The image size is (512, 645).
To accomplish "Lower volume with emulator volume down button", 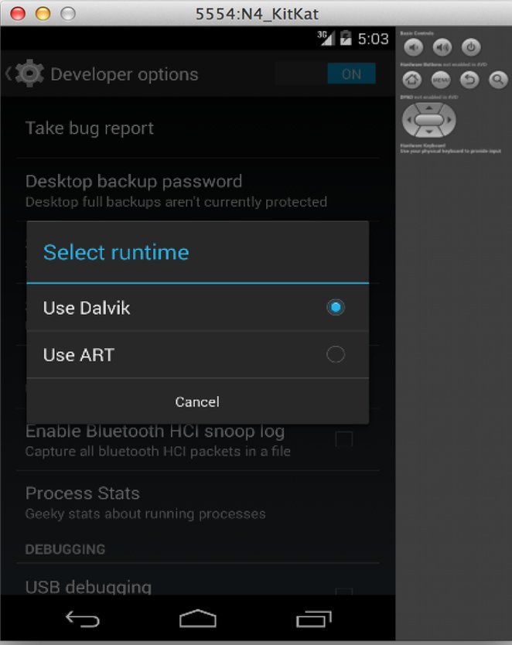I will [413, 48].
